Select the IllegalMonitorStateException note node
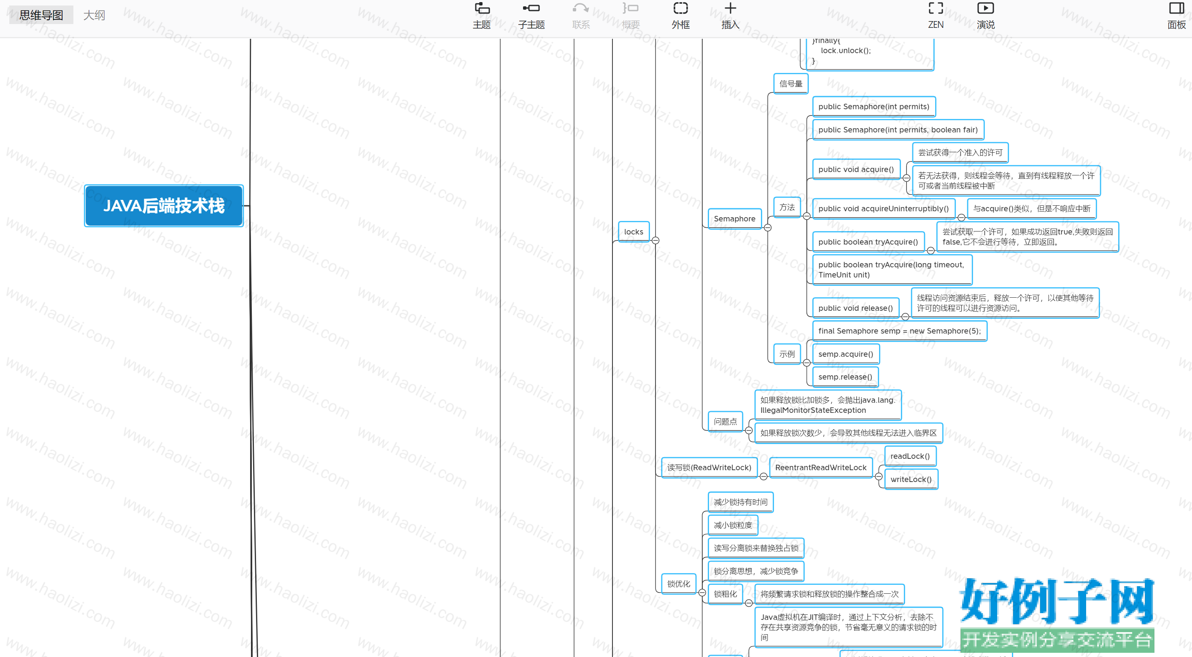 click(x=828, y=405)
